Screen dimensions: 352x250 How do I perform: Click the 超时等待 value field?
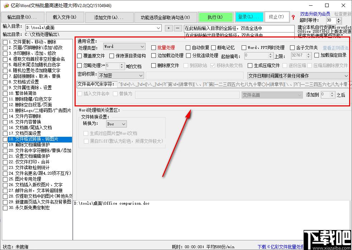coord(331,20)
